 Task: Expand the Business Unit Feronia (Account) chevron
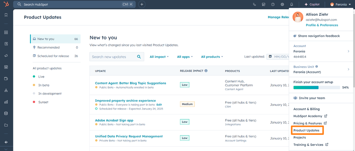(349, 69)
